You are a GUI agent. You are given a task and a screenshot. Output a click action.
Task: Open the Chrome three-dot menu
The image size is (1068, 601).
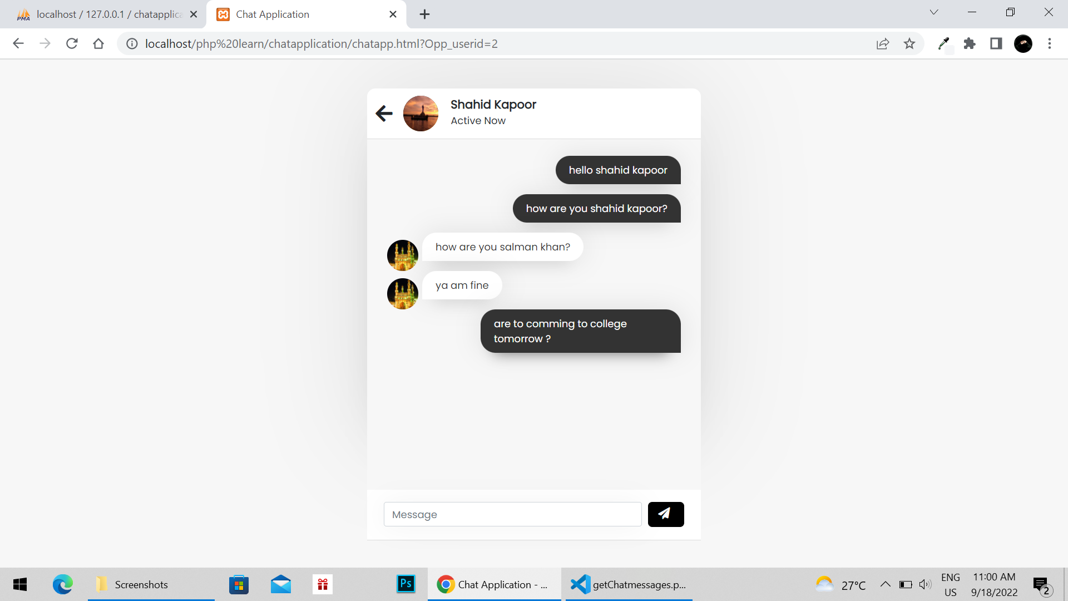click(1050, 43)
